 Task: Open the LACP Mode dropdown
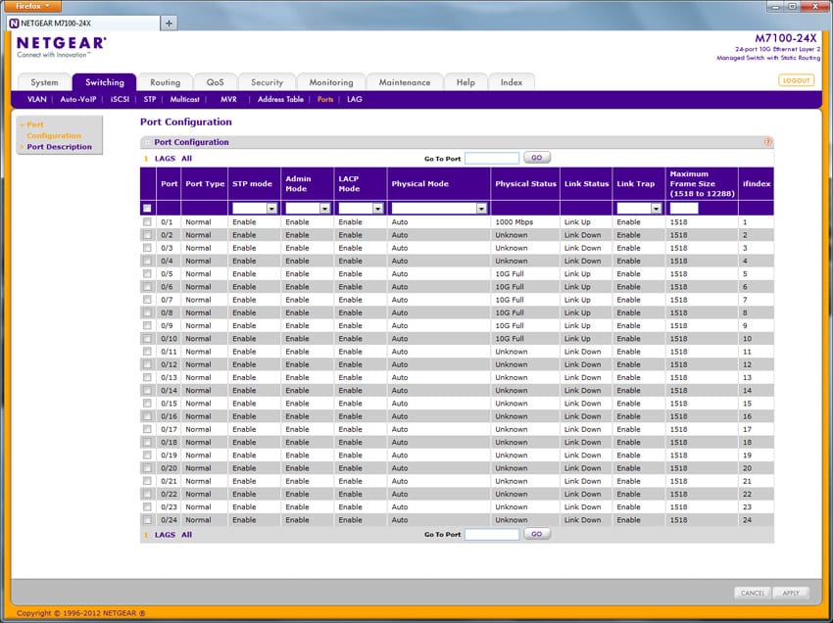(361, 209)
